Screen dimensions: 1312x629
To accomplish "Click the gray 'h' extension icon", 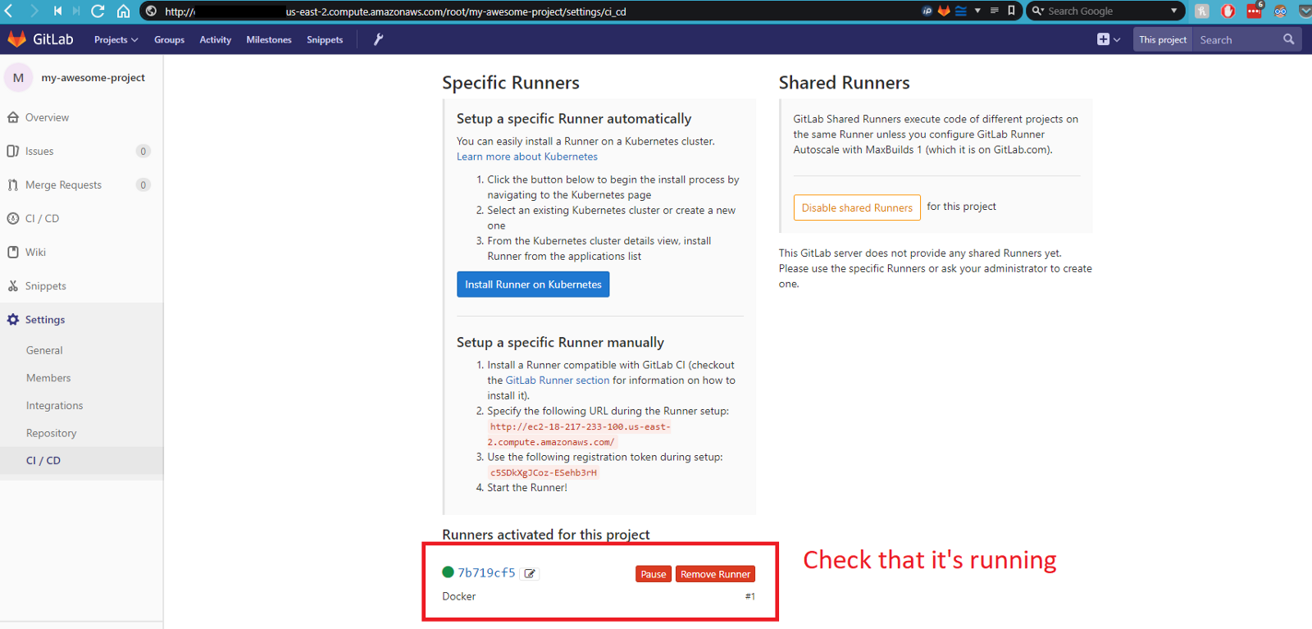I will coord(1202,11).
